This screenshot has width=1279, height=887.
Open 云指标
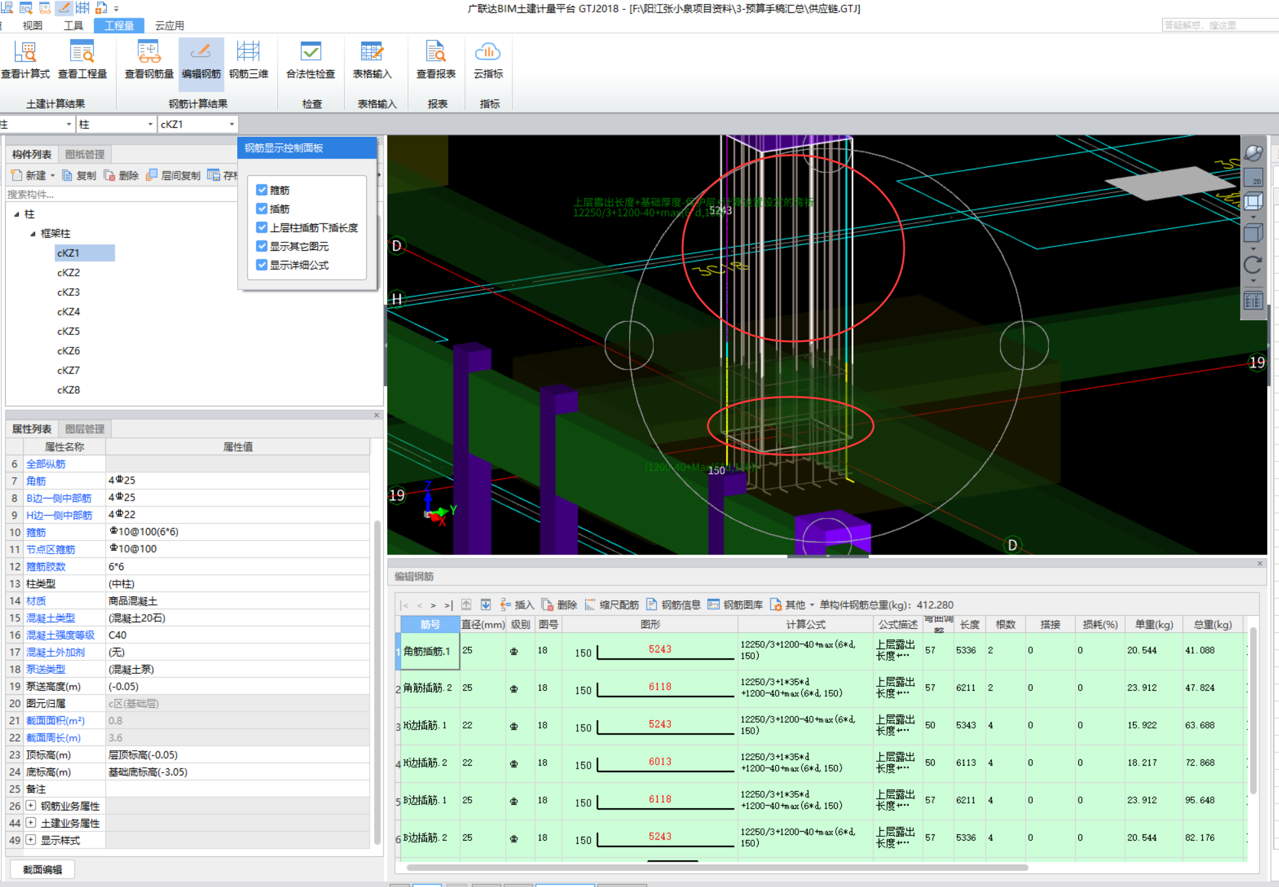click(488, 60)
